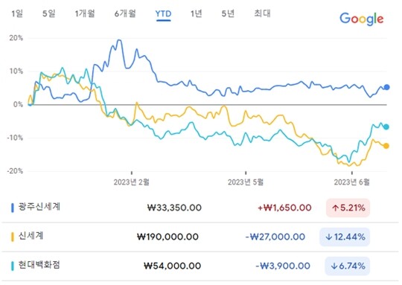Image resolution: width=402 pixels, height=285 pixels.
Task: Click the Google logo
Action: pyautogui.click(x=362, y=19)
